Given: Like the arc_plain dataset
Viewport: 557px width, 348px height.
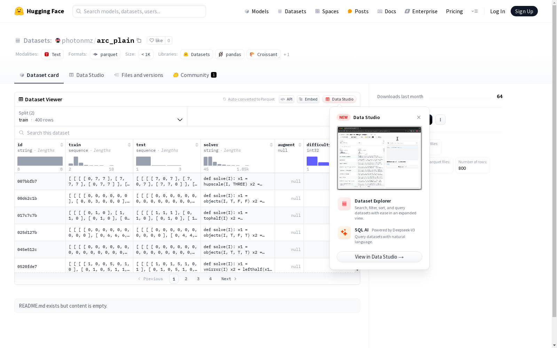Looking at the screenshot, I should coord(156,40).
